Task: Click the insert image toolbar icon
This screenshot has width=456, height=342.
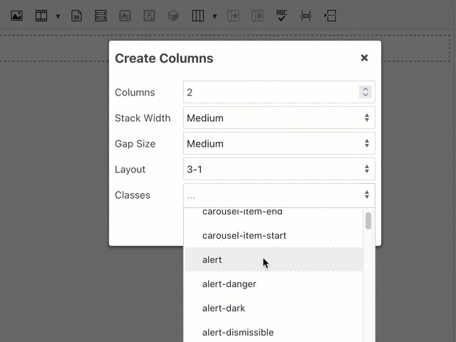Action: [x=17, y=16]
